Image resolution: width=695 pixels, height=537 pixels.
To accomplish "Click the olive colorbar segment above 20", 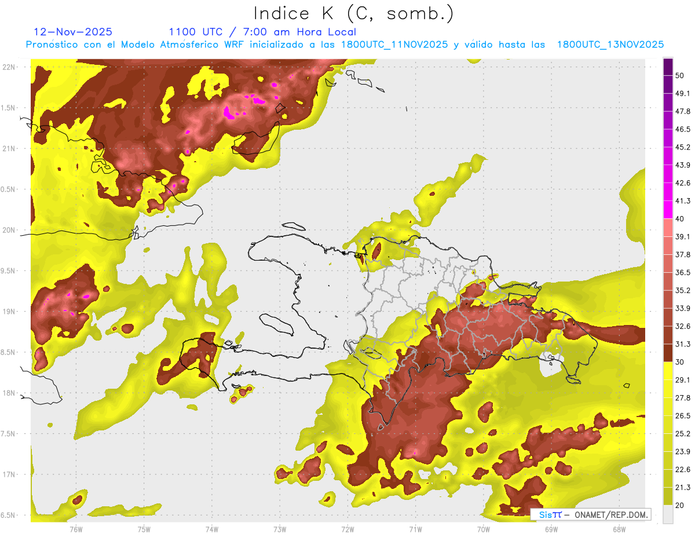I will click(668, 496).
